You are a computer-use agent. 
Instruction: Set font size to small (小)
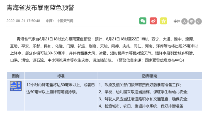(198, 21)
